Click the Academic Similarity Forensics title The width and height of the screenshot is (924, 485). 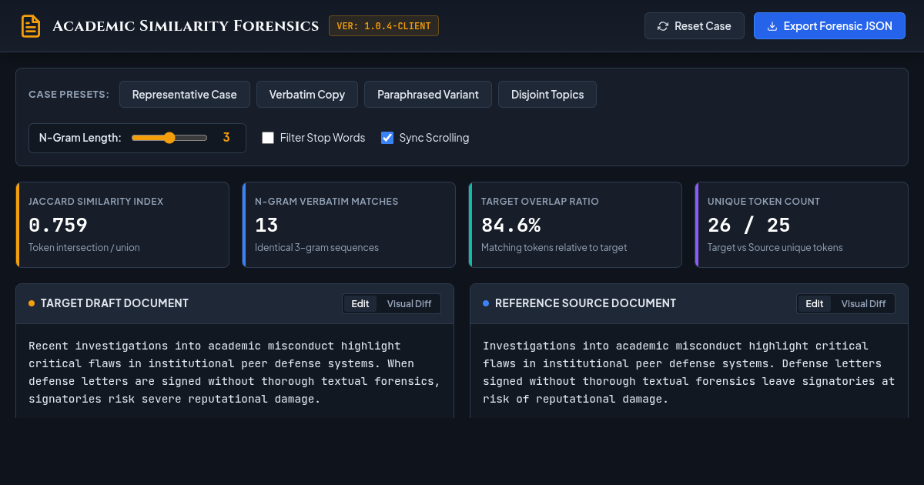(186, 26)
